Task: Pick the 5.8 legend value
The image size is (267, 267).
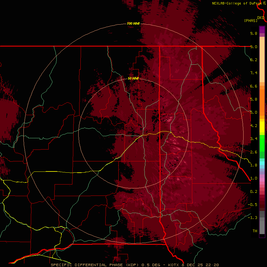Action: point(254,99)
